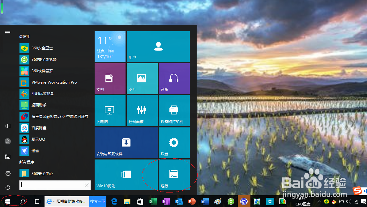Click the CPU温度 63℃ readout
367x207 pixels.
pos(303,201)
